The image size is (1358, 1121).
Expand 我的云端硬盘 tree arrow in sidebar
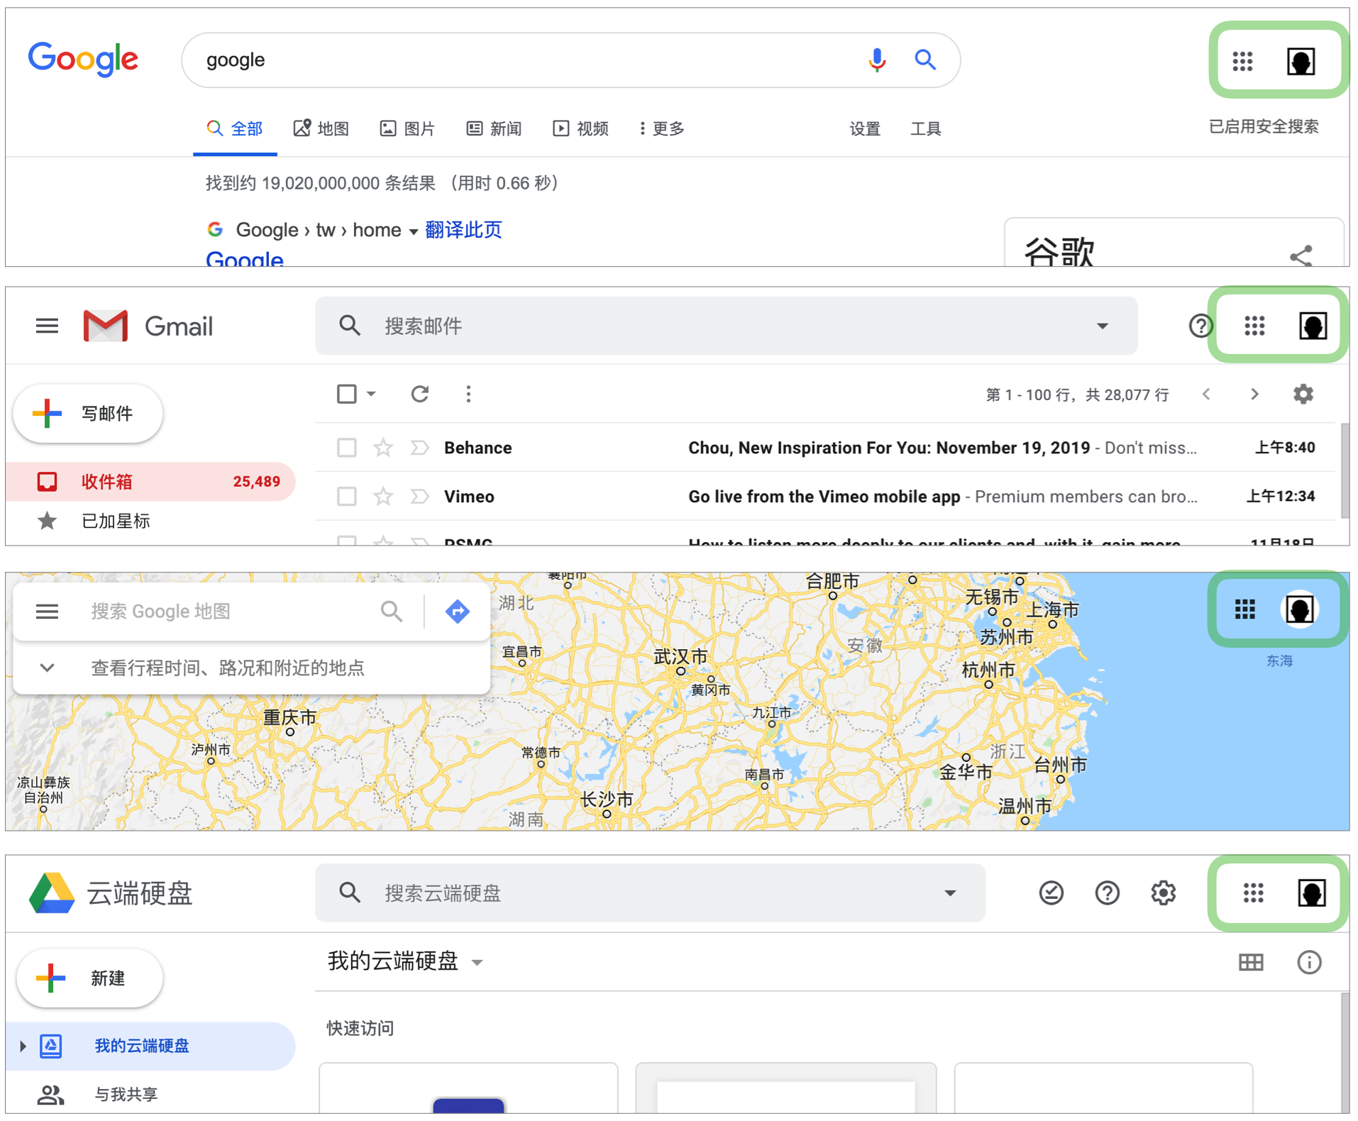pyautogui.click(x=23, y=1046)
